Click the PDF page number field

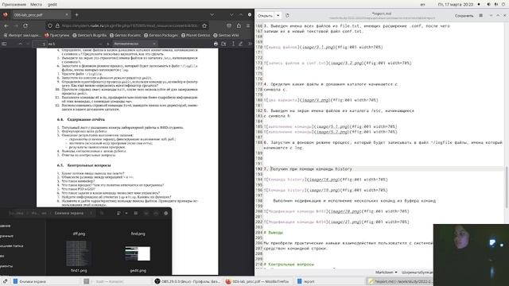pos(40,44)
